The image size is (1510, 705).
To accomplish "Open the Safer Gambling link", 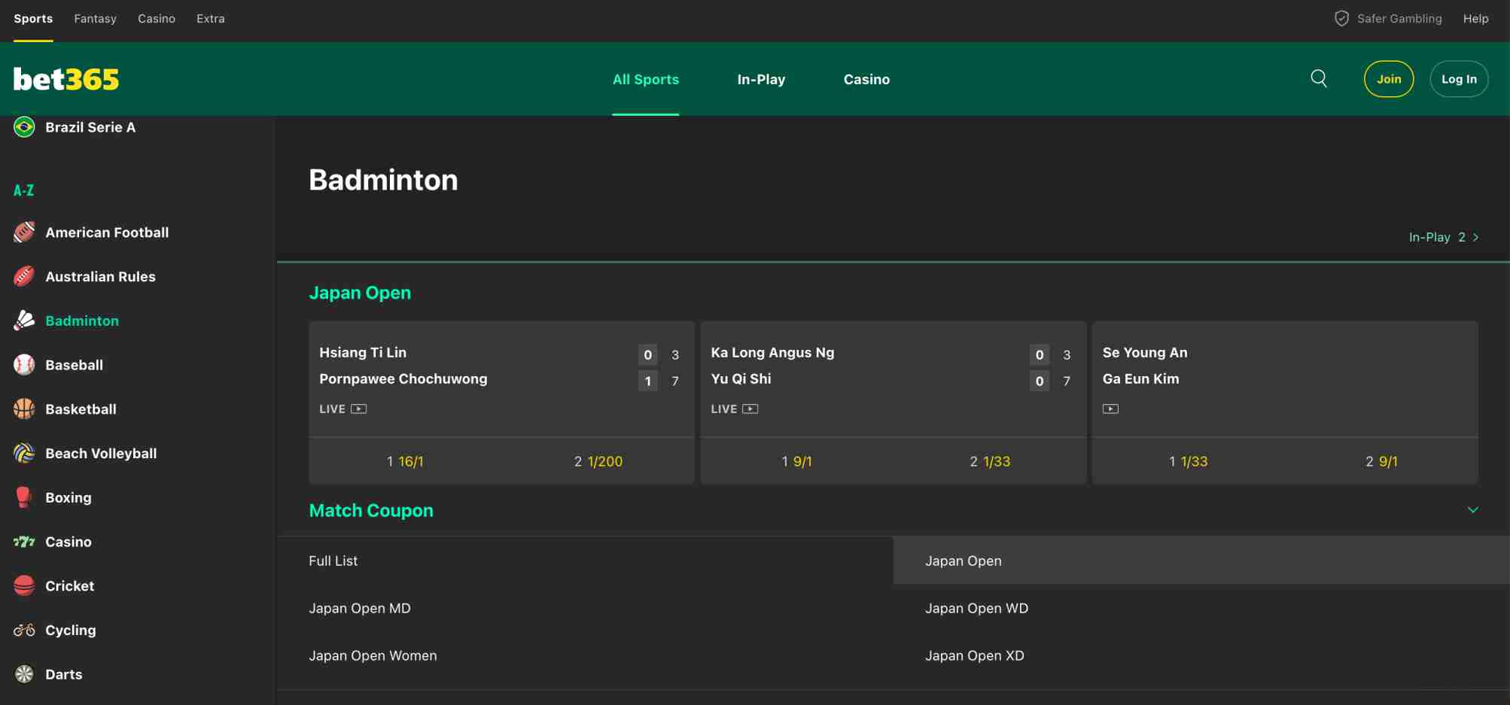I will coord(1399,19).
